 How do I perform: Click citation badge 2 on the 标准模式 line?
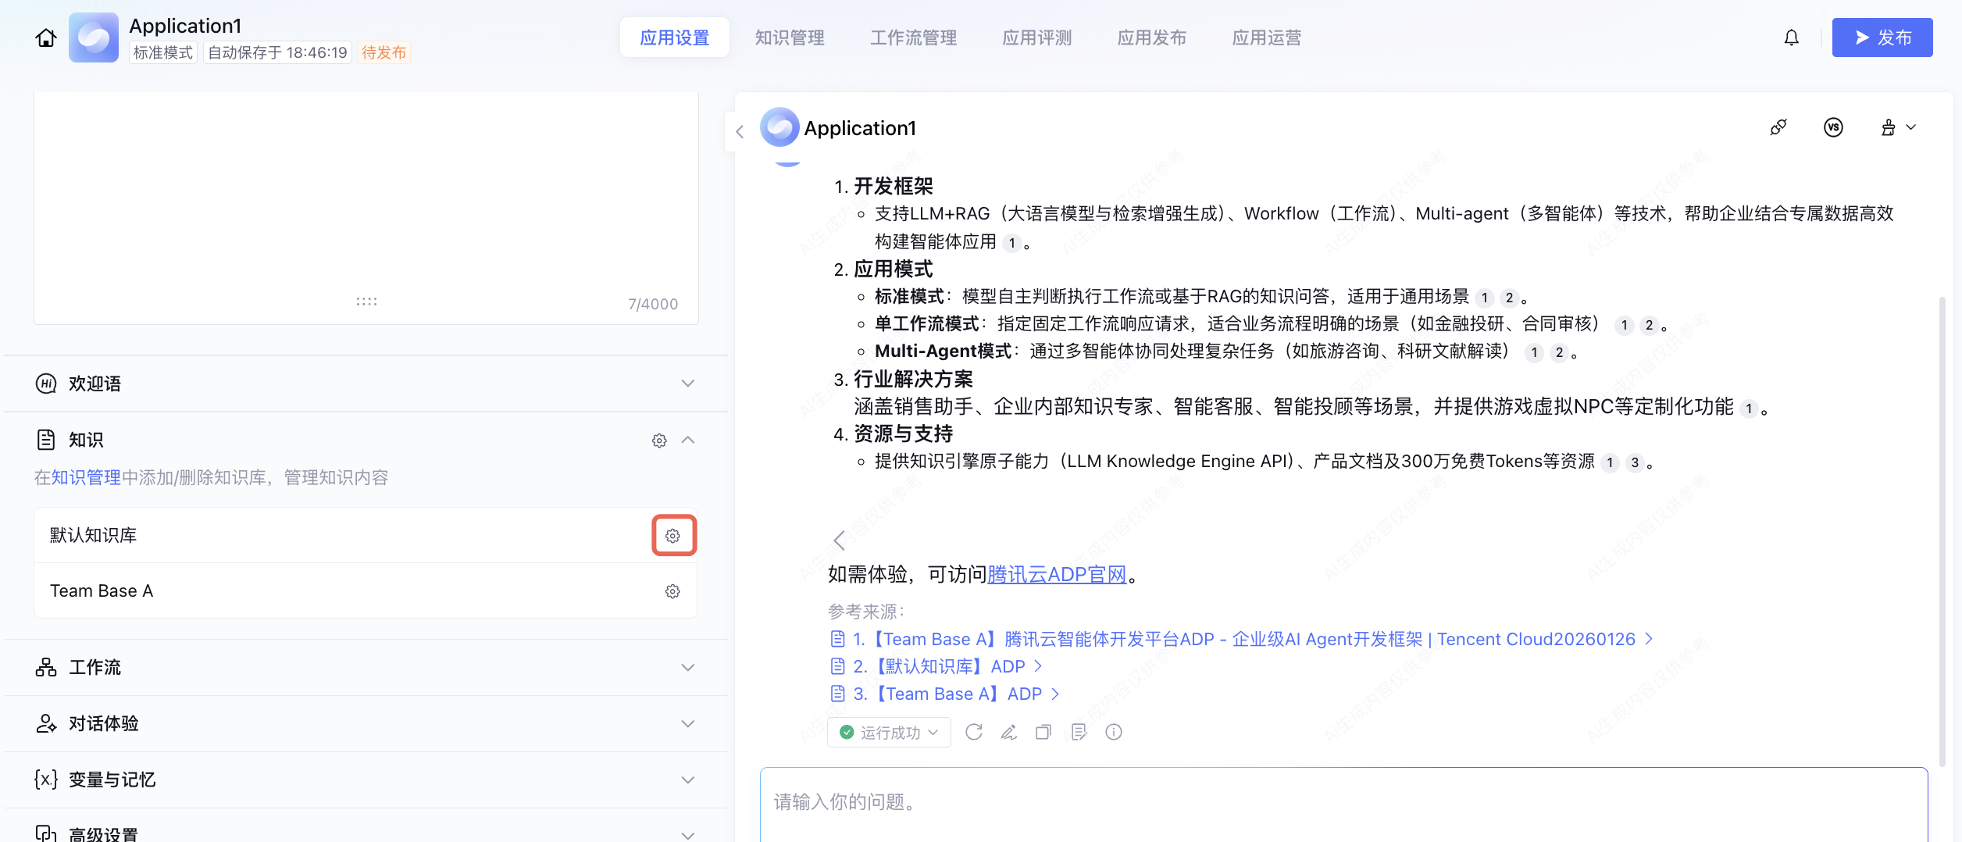click(1509, 298)
